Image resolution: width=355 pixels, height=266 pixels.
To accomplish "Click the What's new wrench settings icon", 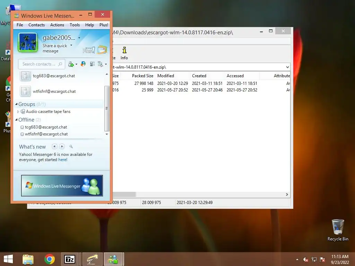I will click(x=71, y=147).
